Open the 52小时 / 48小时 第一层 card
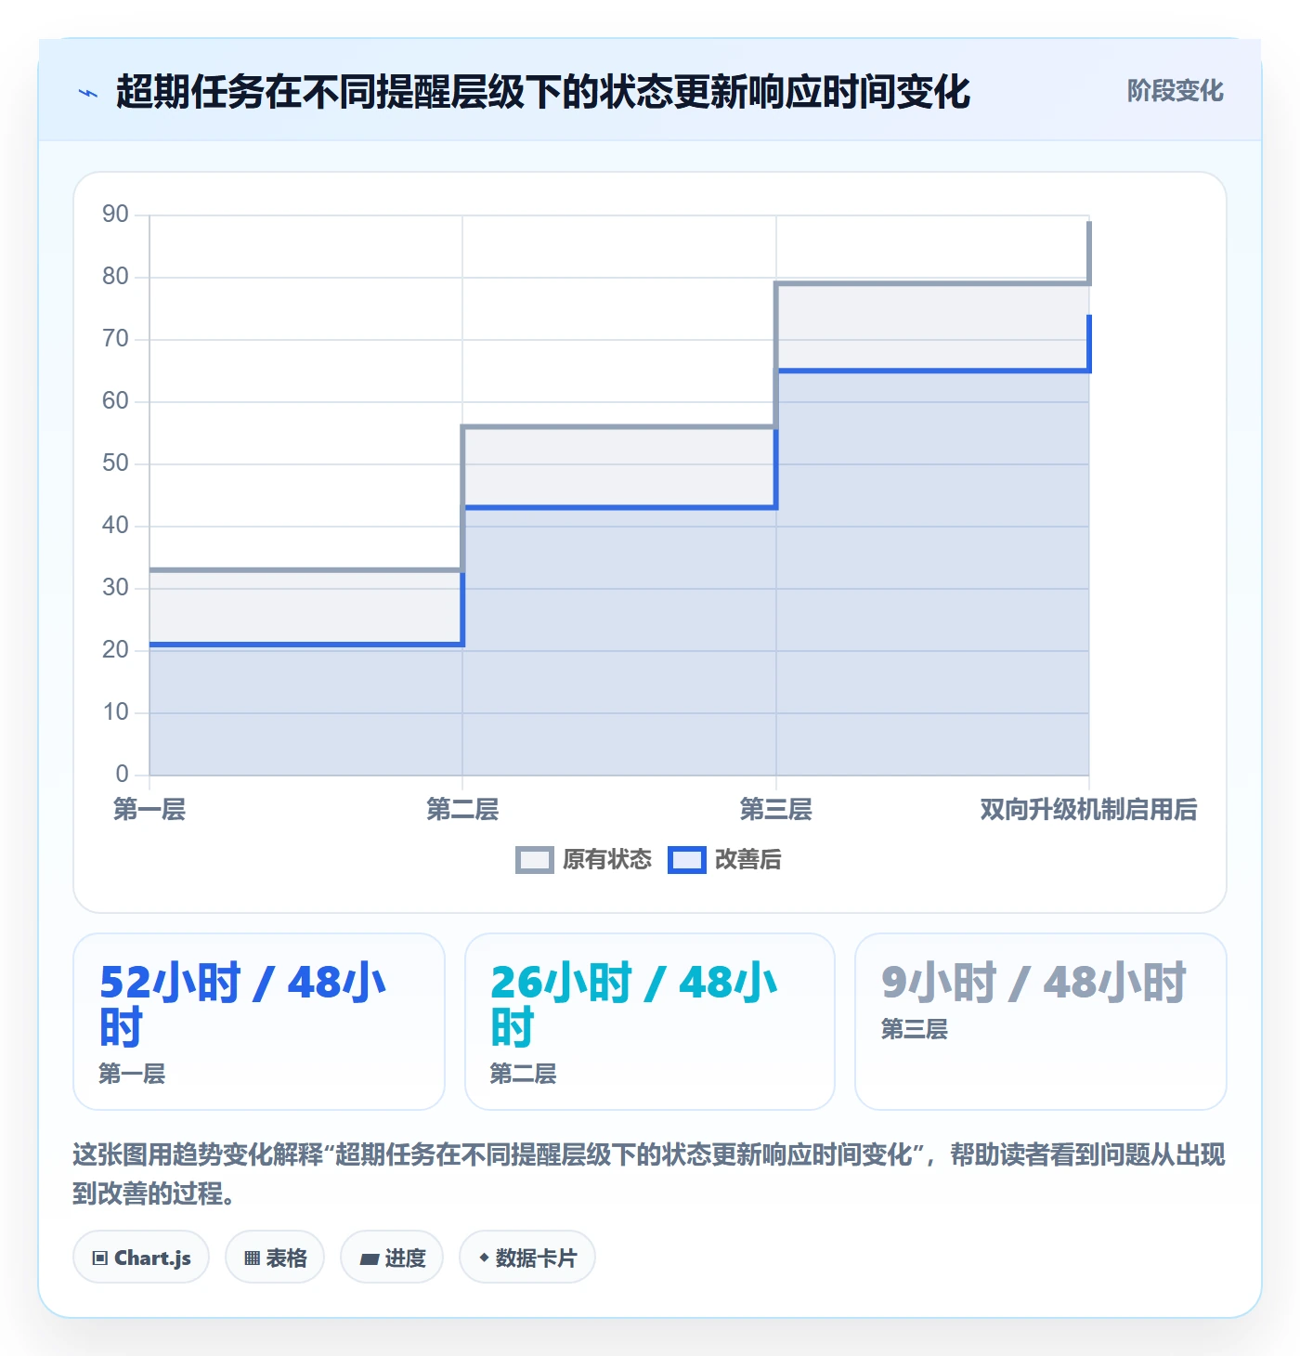The height and width of the screenshot is (1356, 1300). click(x=259, y=1022)
